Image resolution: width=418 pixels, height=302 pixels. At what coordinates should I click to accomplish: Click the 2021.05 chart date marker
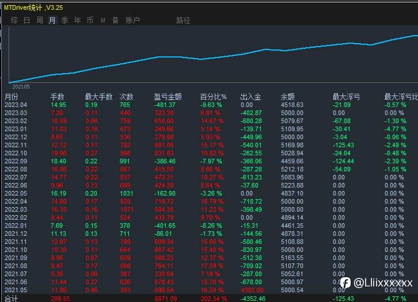(x=21, y=87)
